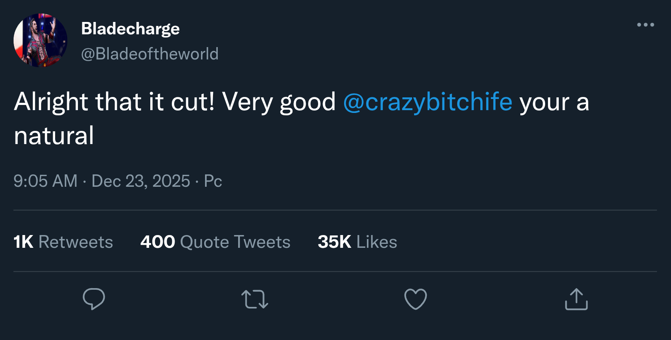Viewport: 671px width, 340px height.
Task: Click the bold 35K count number
Action: [334, 242]
